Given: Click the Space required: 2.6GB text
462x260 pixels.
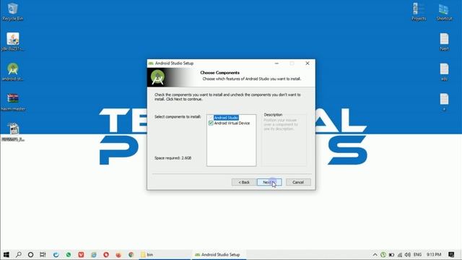Looking at the screenshot, I should click(173, 158).
